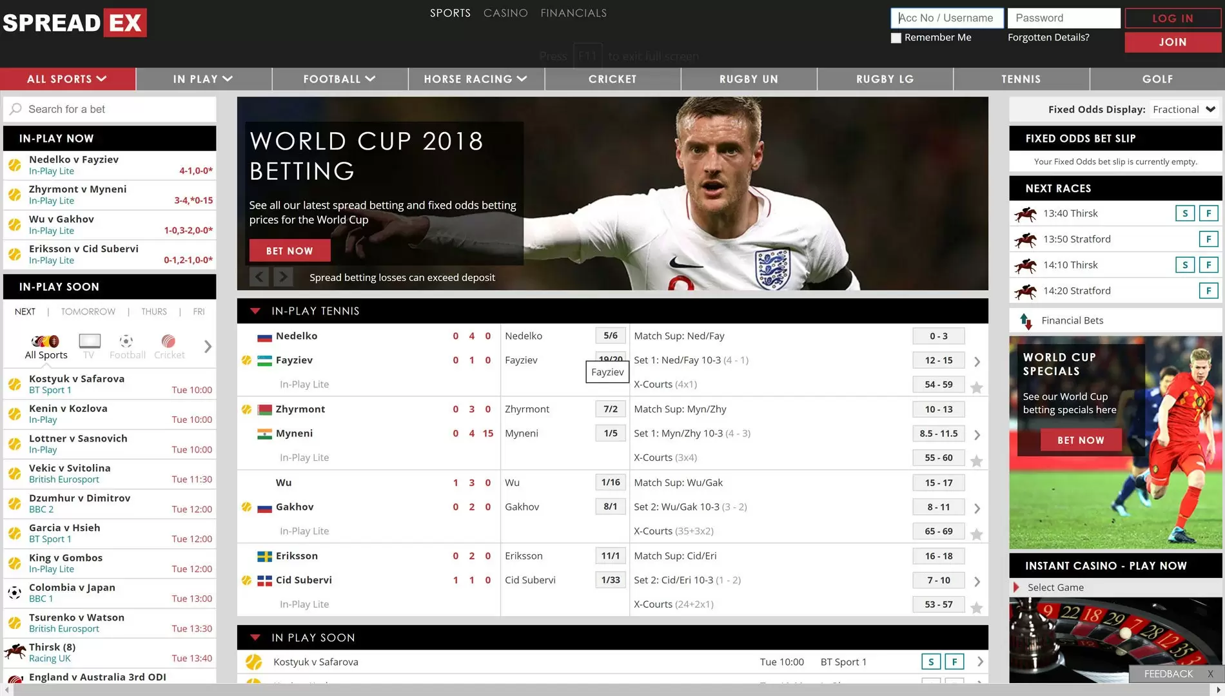The image size is (1225, 696).
Task: Open the All Sports dropdown menu
Action: click(68, 79)
